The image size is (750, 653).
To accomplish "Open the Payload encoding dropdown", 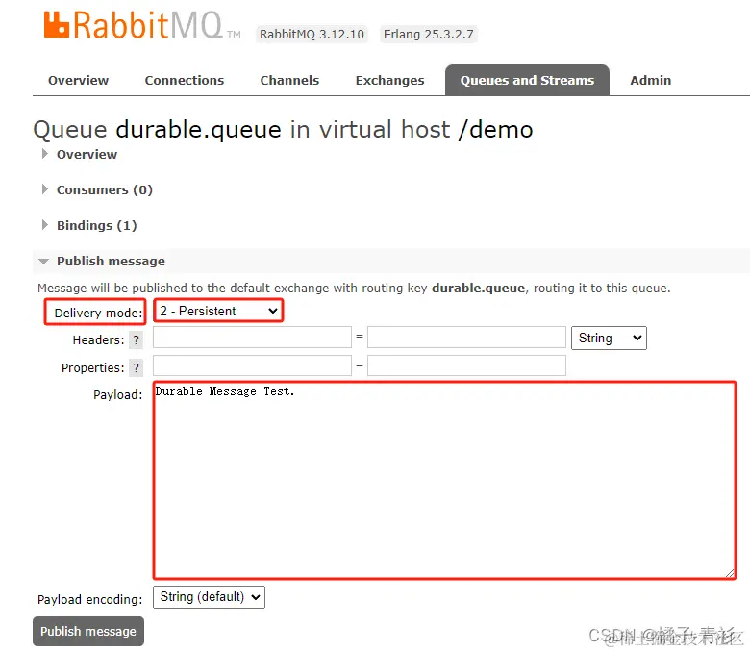I will 209,597.
